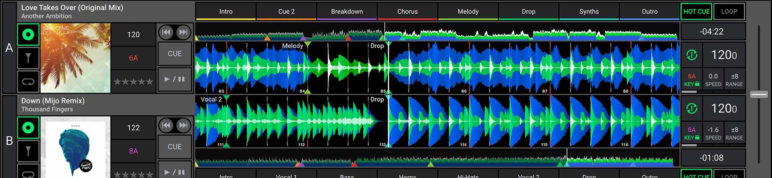Click the sync icon on deck B
The height and width of the screenshot is (178, 772).
692,108
